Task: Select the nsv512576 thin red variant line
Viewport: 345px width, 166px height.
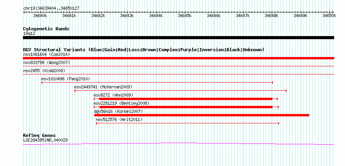Action: coord(188,123)
